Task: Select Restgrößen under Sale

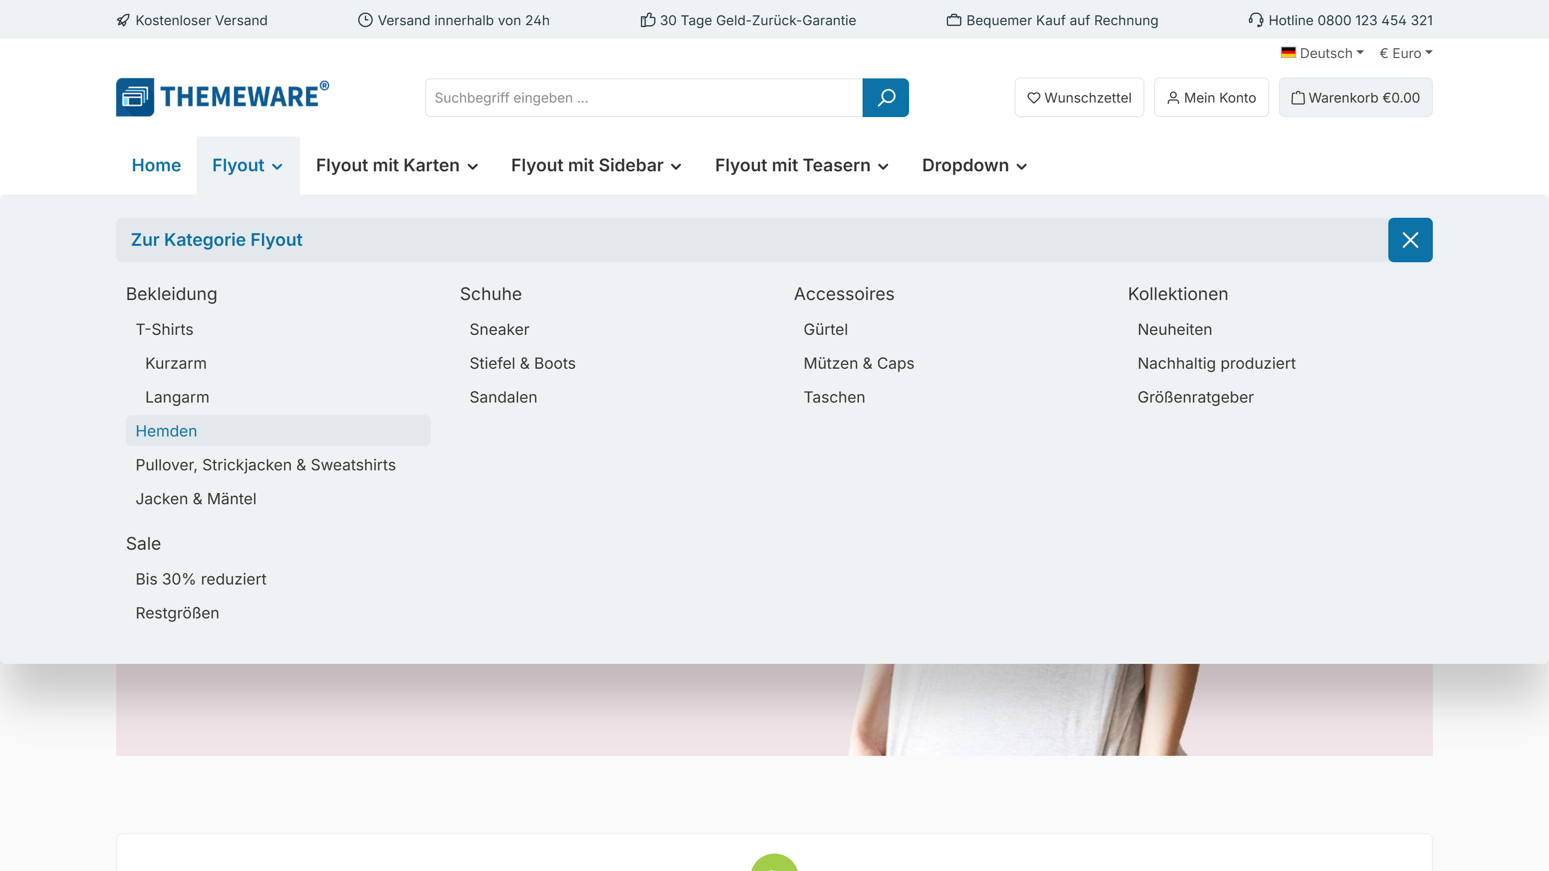Action: pyautogui.click(x=177, y=613)
